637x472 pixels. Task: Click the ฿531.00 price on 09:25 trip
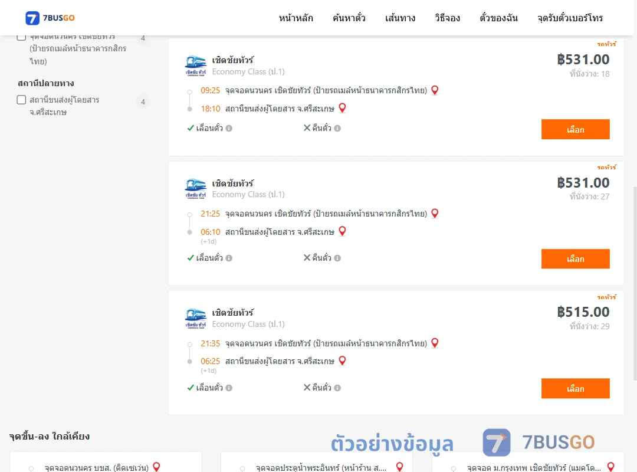tap(583, 60)
